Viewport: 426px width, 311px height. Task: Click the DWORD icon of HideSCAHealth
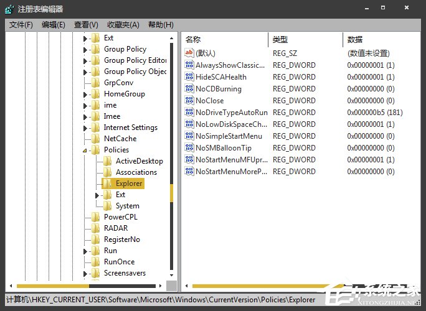click(x=189, y=77)
